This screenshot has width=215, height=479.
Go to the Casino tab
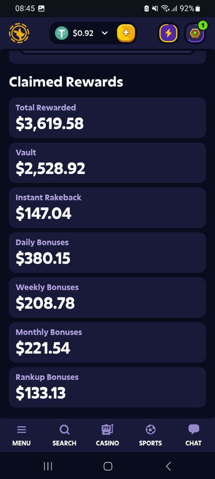[x=107, y=436]
